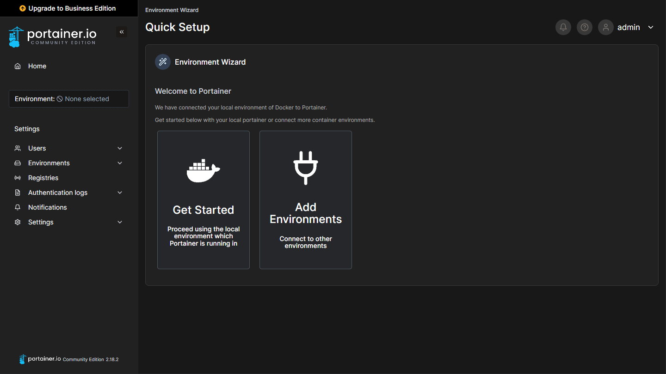Open the Notifications menu item
Viewport: 666px width, 374px height.
coord(69,207)
